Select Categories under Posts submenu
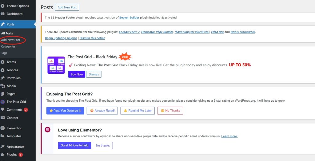 tap(8, 47)
